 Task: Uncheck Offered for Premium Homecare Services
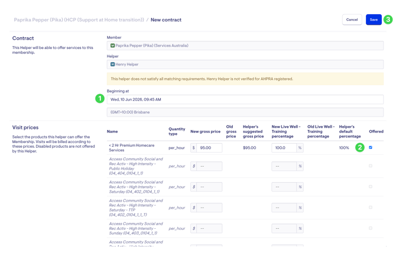(x=371, y=147)
